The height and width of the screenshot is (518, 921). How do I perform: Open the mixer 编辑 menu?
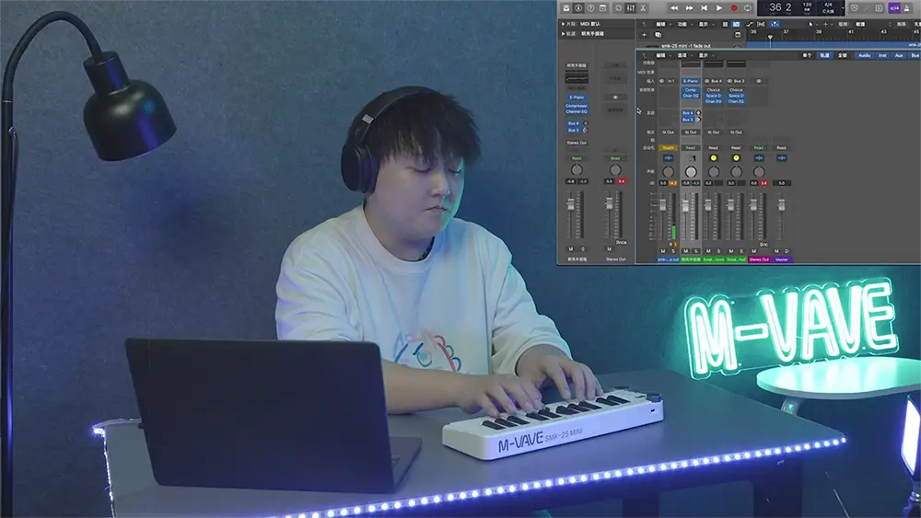pyautogui.click(x=662, y=56)
